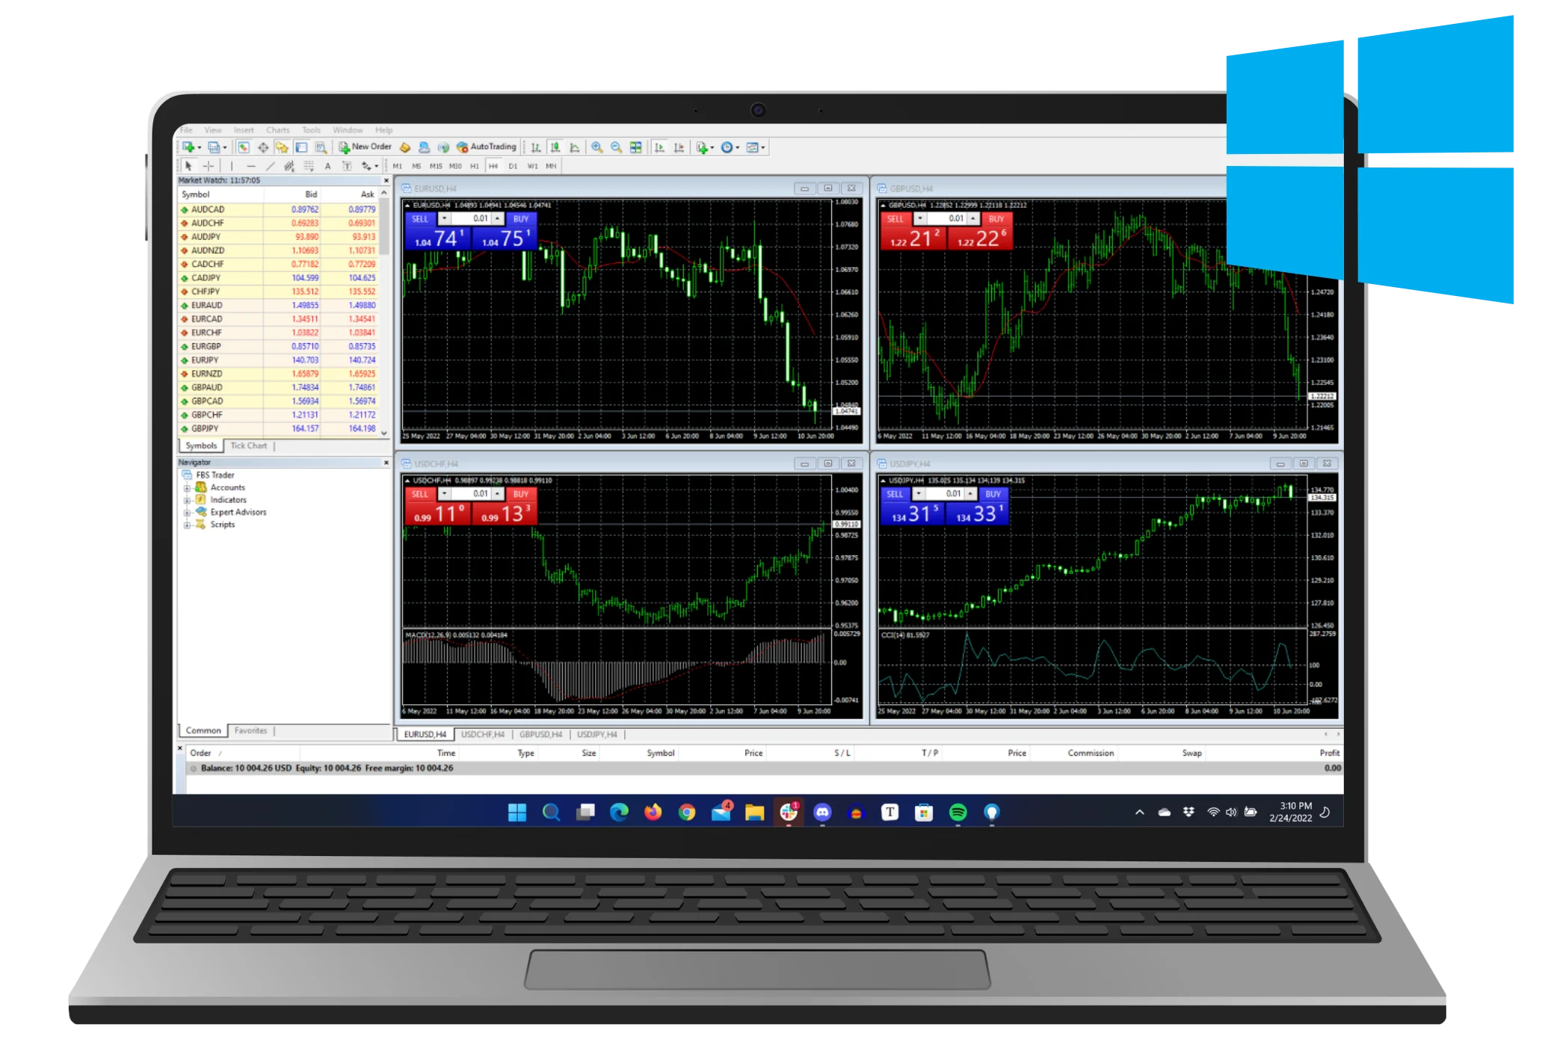Image resolution: width=1551 pixels, height=1051 pixels.
Task: Select the Insert menu item
Action: pyautogui.click(x=241, y=129)
